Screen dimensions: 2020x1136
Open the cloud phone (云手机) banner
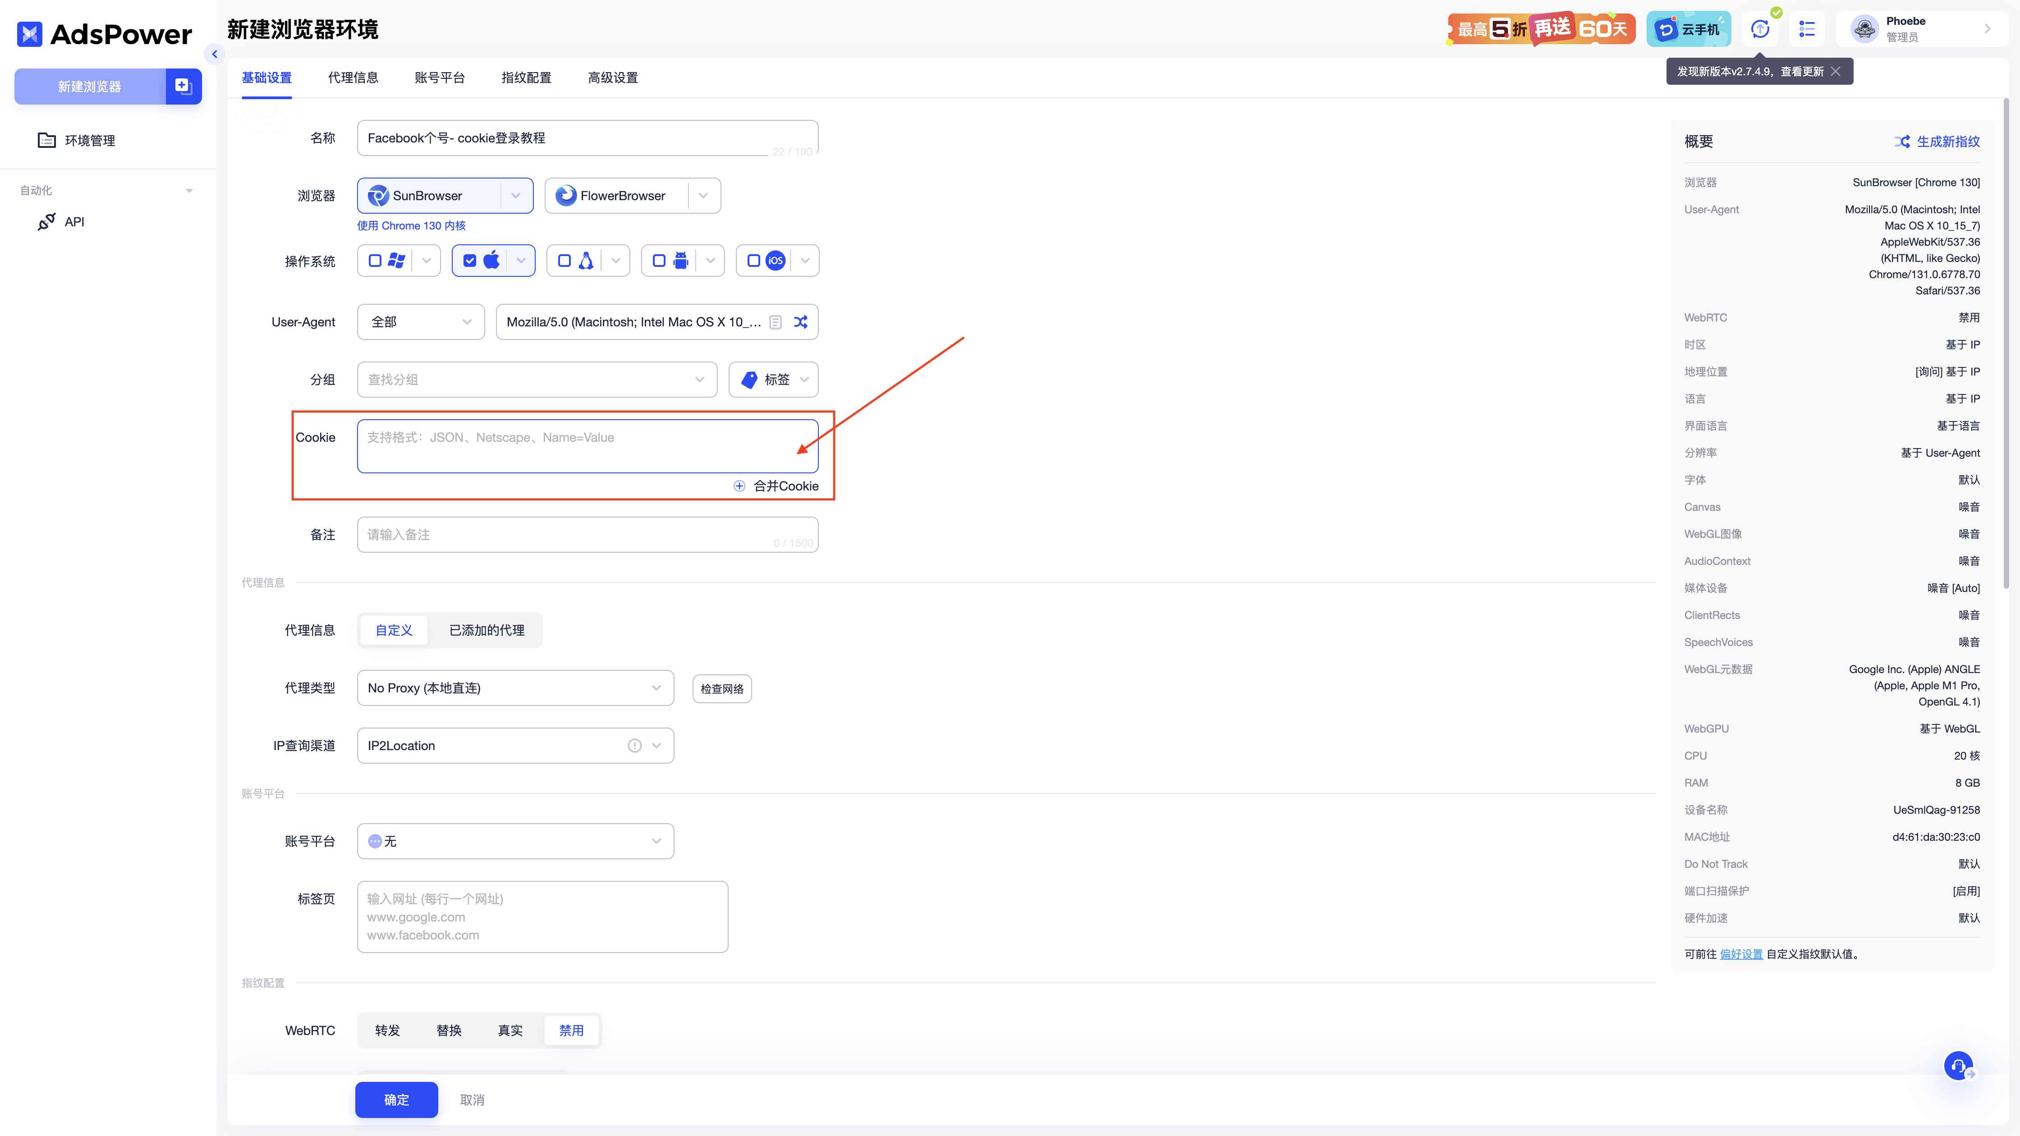click(1688, 29)
